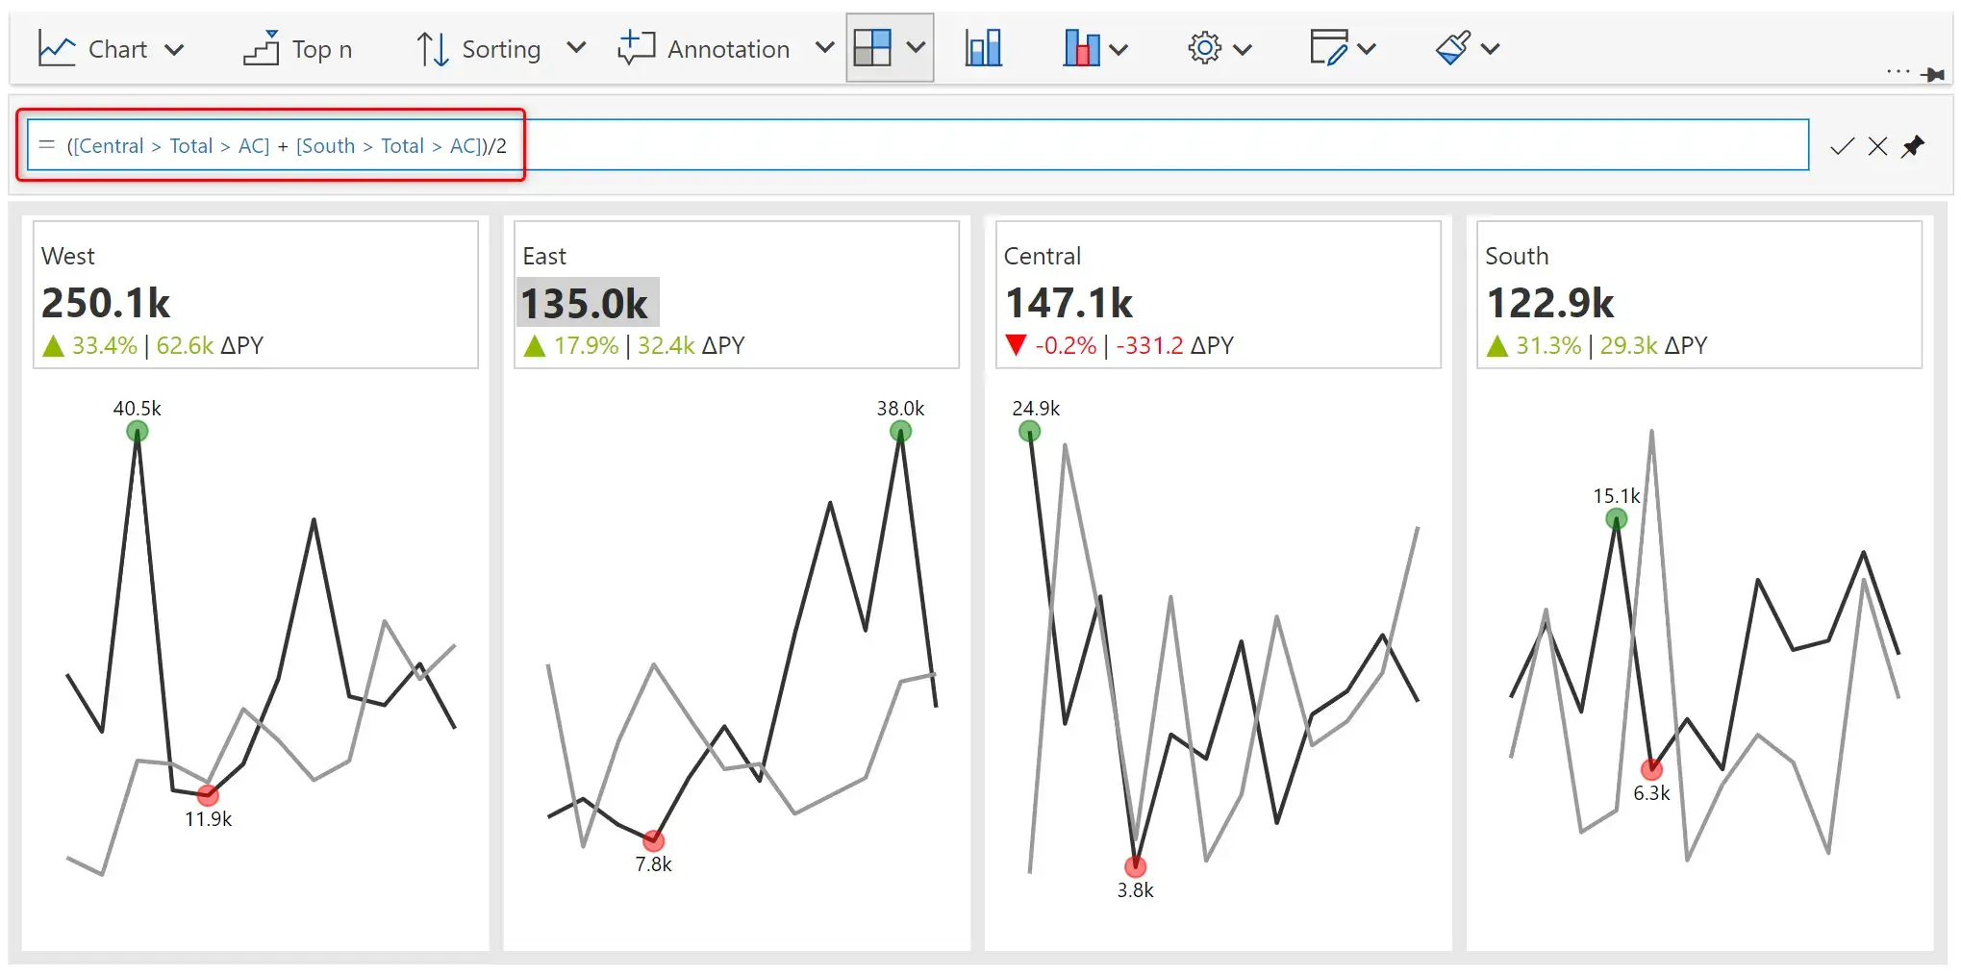Screen dimensions: 1961x975
Task: Cancel the formula with the X button
Action: click(1877, 146)
